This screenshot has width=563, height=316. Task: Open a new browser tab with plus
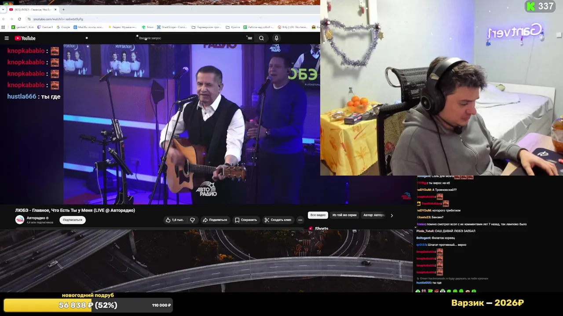pyautogui.click(x=63, y=9)
